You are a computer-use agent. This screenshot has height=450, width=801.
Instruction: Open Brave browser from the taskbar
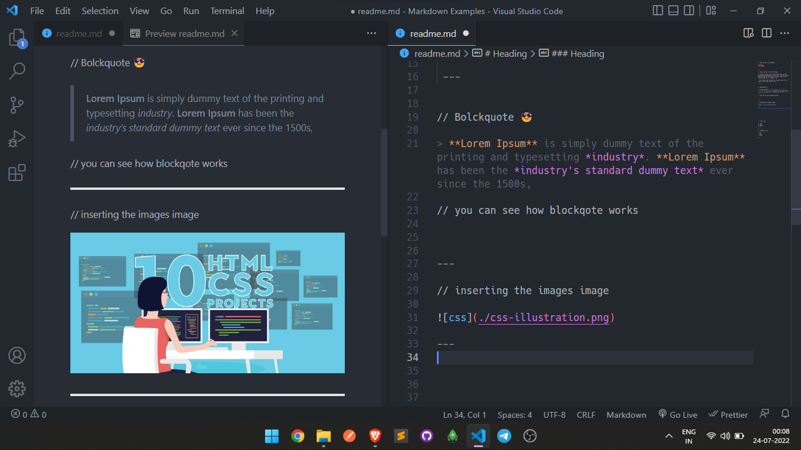point(375,436)
